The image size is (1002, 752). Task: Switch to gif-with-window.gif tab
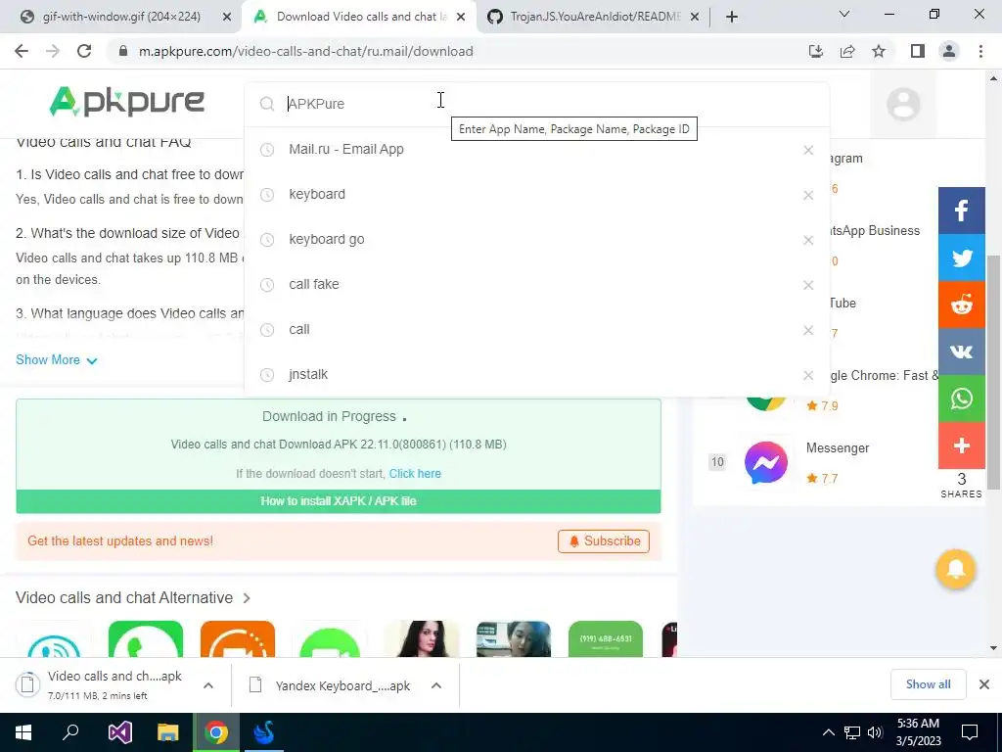[121, 17]
